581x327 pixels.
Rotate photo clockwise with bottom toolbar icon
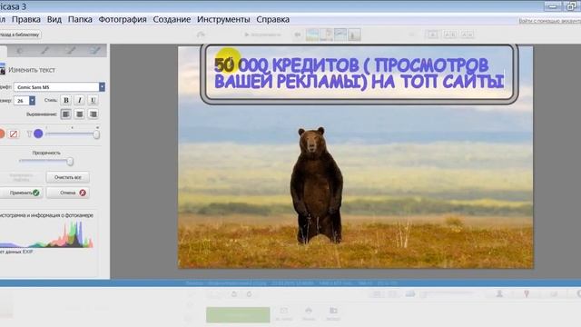(249, 294)
